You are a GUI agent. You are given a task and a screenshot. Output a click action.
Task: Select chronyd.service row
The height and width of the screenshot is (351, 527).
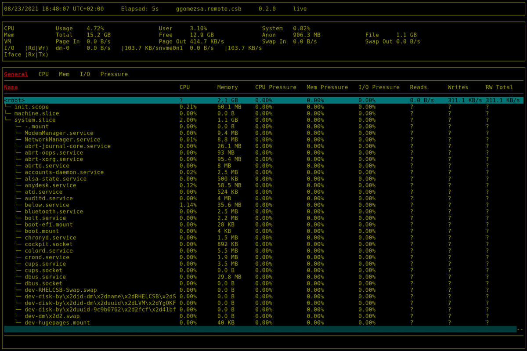click(x=263, y=238)
